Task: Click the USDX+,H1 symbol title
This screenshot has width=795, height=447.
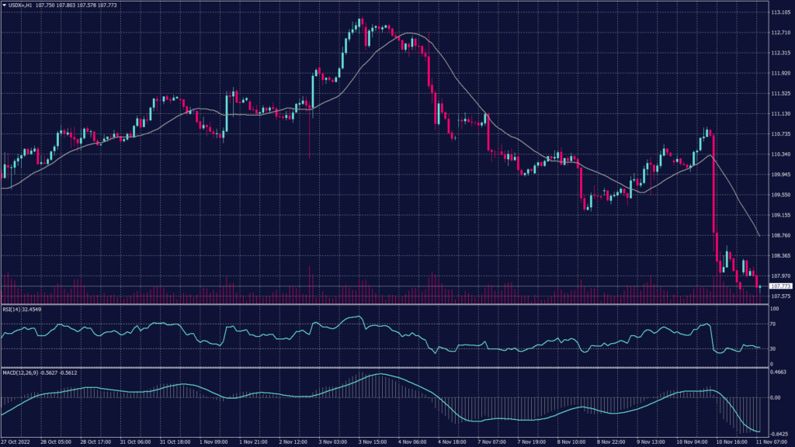Action: pyautogui.click(x=19, y=5)
